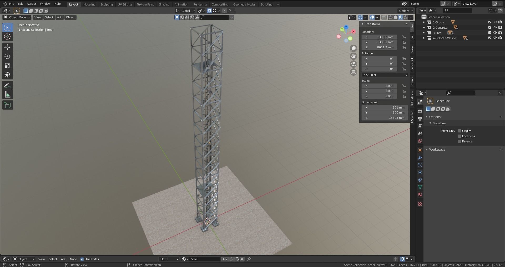Open viewport Add menu button
This screenshot has width=505, height=267.
[x=60, y=17]
